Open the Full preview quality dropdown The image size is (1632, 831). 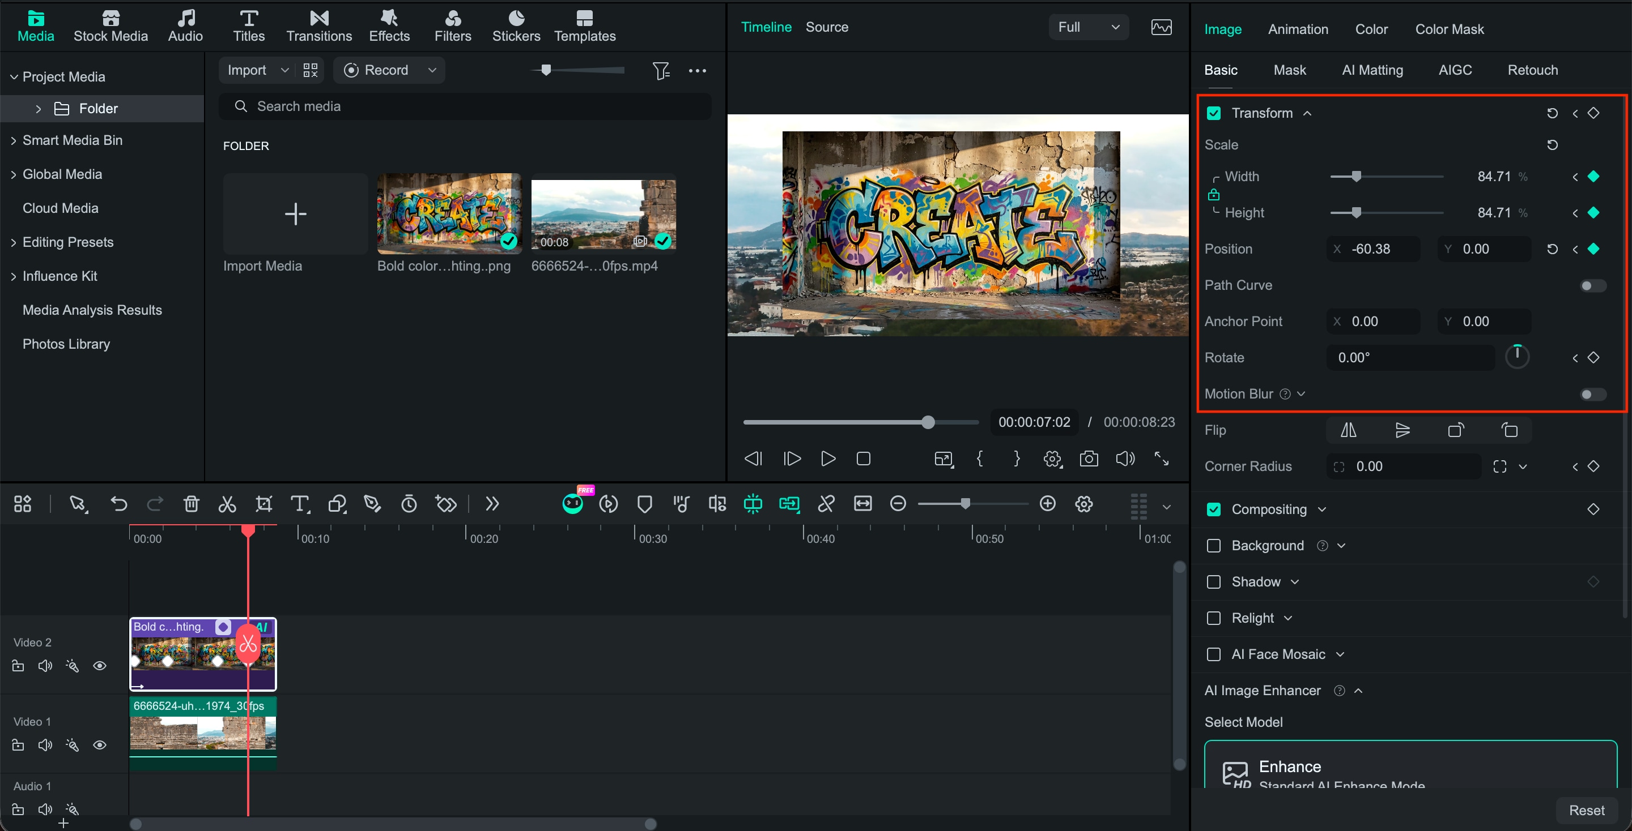coord(1089,27)
